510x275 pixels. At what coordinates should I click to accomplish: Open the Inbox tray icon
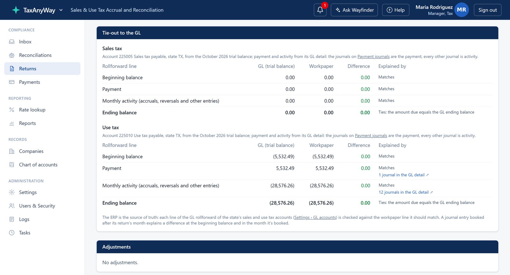coord(12,42)
